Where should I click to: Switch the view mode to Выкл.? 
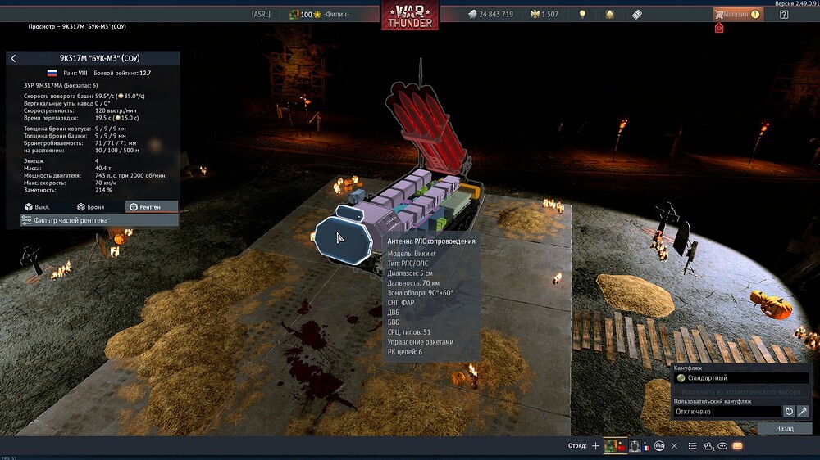coord(37,207)
